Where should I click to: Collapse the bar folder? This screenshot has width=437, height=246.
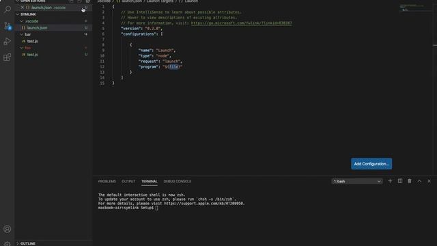pos(21,34)
